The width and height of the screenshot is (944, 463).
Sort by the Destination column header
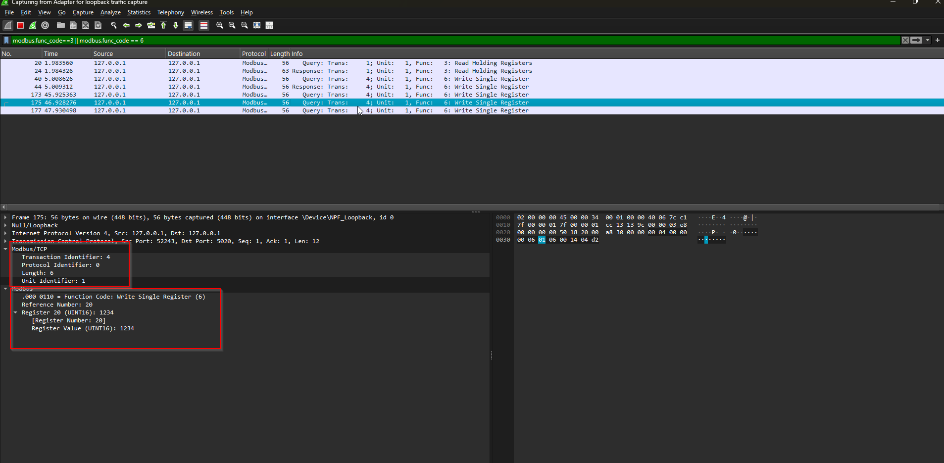coord(203,53)
